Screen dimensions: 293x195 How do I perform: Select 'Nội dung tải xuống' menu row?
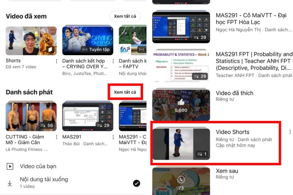[x=73, y=183]
